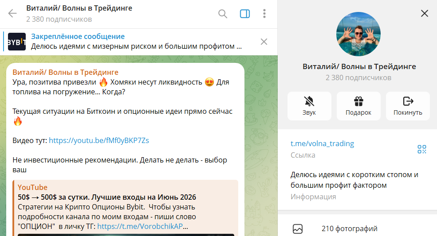Open the t.me/VorobchikAP link in preview
The image size is (437, 236).
(140, 226)
